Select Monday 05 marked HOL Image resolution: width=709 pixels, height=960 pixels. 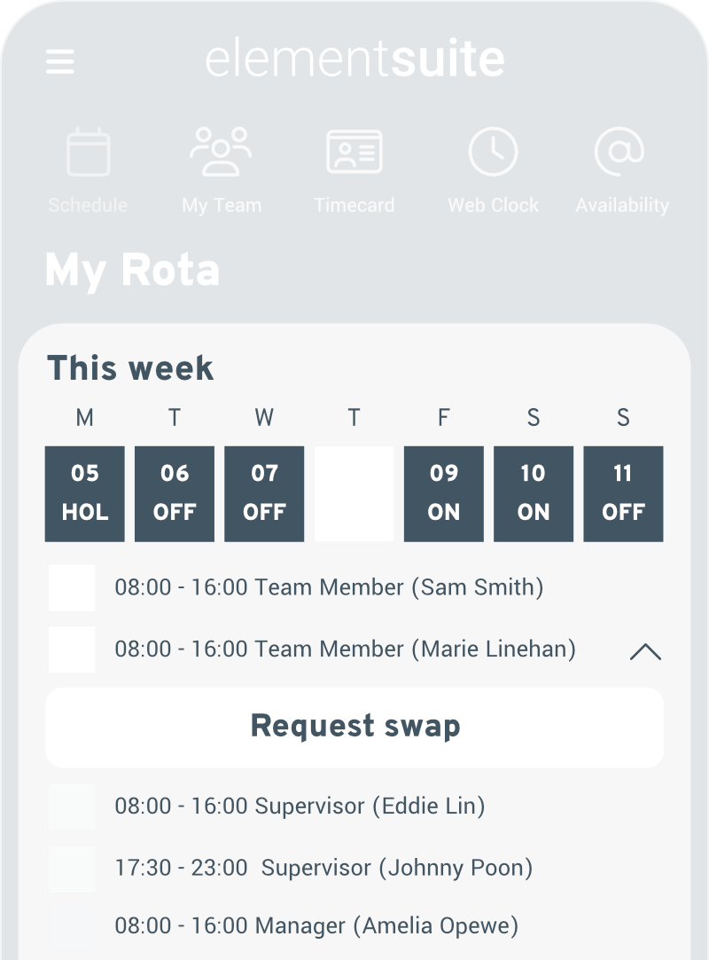click(84, 493)
